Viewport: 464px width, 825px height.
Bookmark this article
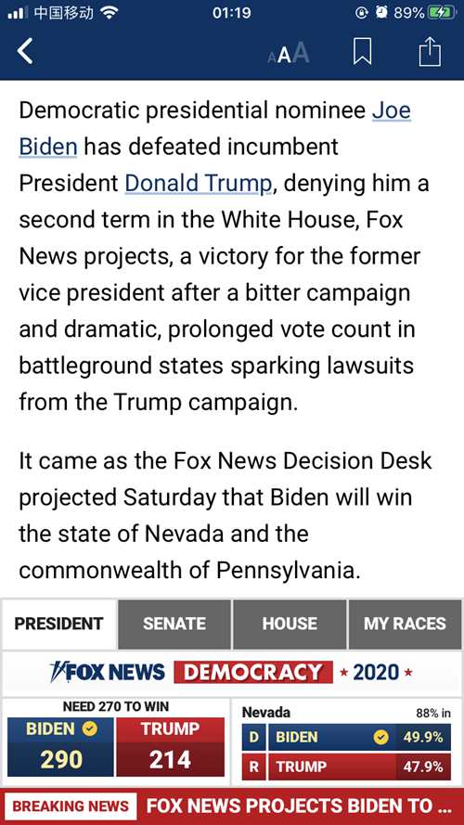pyautogui.click(x=363, y=52)
